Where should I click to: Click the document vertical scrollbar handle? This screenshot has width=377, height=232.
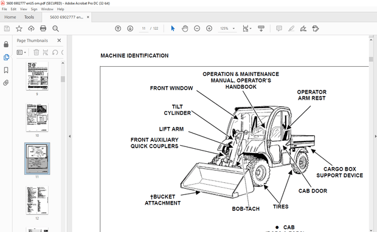[x=371, y=59]
